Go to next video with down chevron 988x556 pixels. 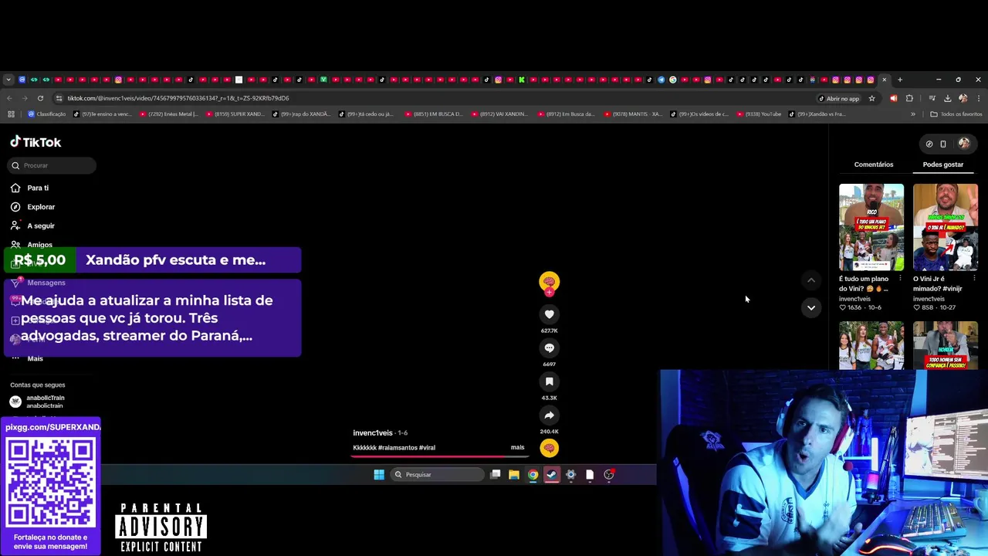(810, 307)
